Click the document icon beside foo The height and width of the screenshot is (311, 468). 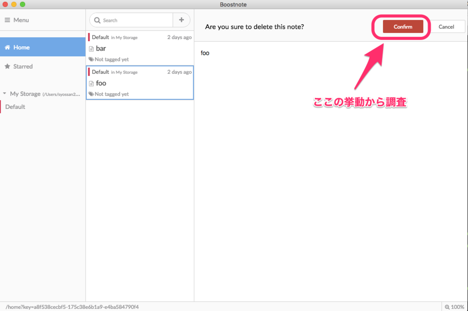[x=91, y=83]
